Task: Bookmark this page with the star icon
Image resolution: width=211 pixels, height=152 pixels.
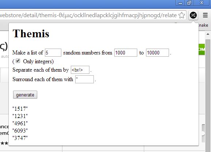Action: [x=181, y=15]
